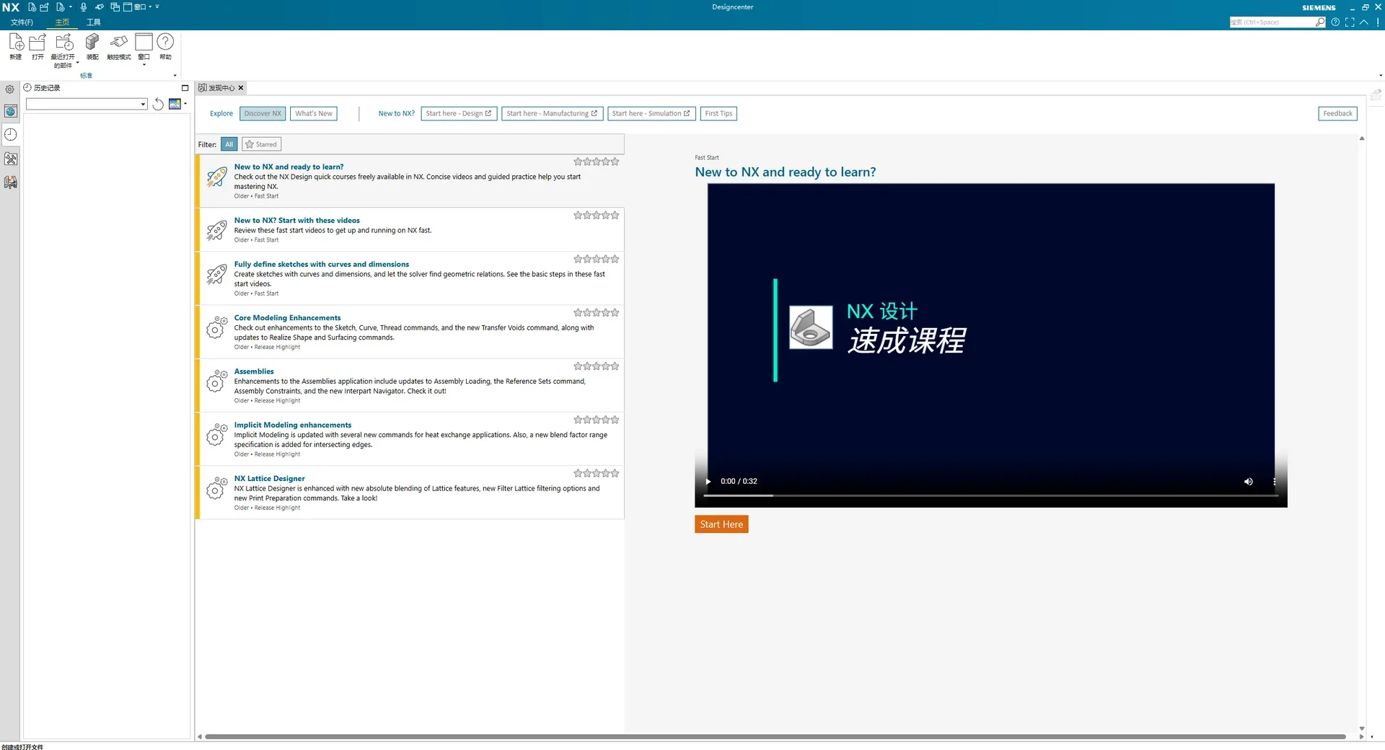The width and height of the screenshot is (1385, 750).
Task: Click the video progress bar
Action: click(x=988, y=495)
